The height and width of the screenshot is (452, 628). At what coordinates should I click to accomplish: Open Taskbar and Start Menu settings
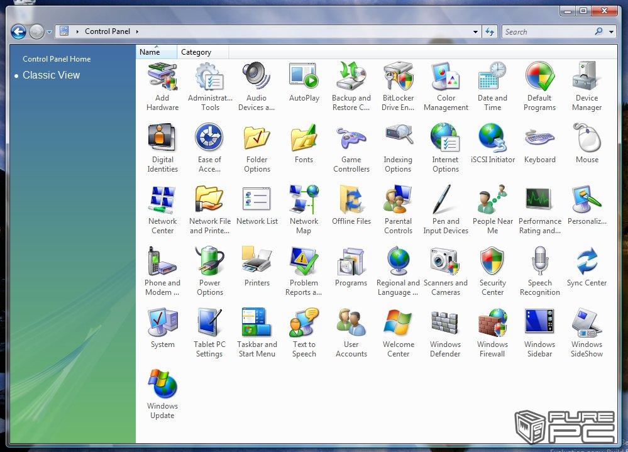tap(256, 333)
